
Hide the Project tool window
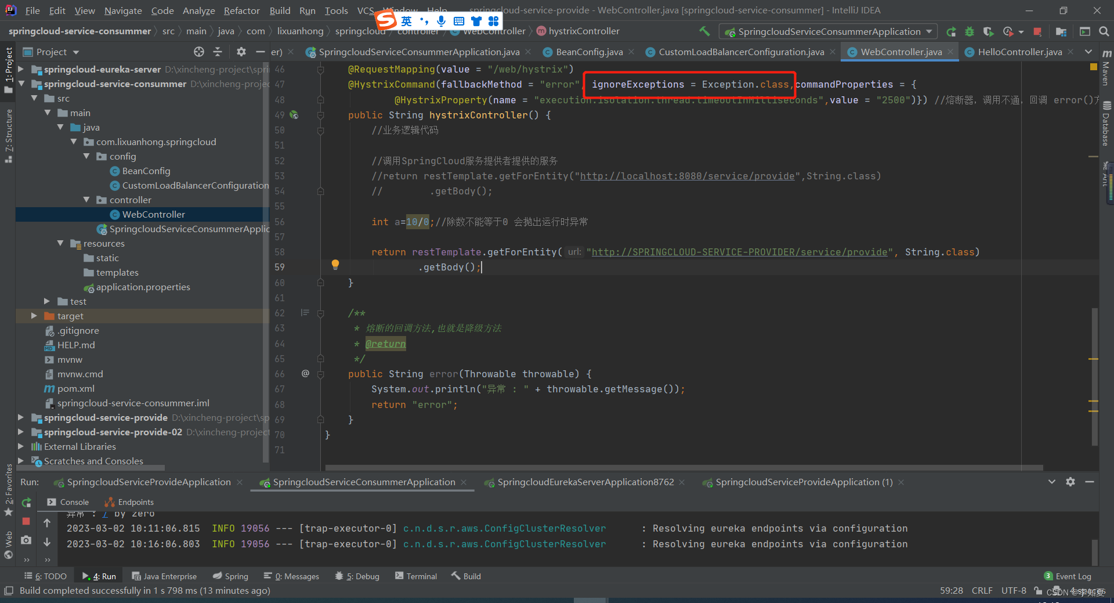click(x=260, y=52)
